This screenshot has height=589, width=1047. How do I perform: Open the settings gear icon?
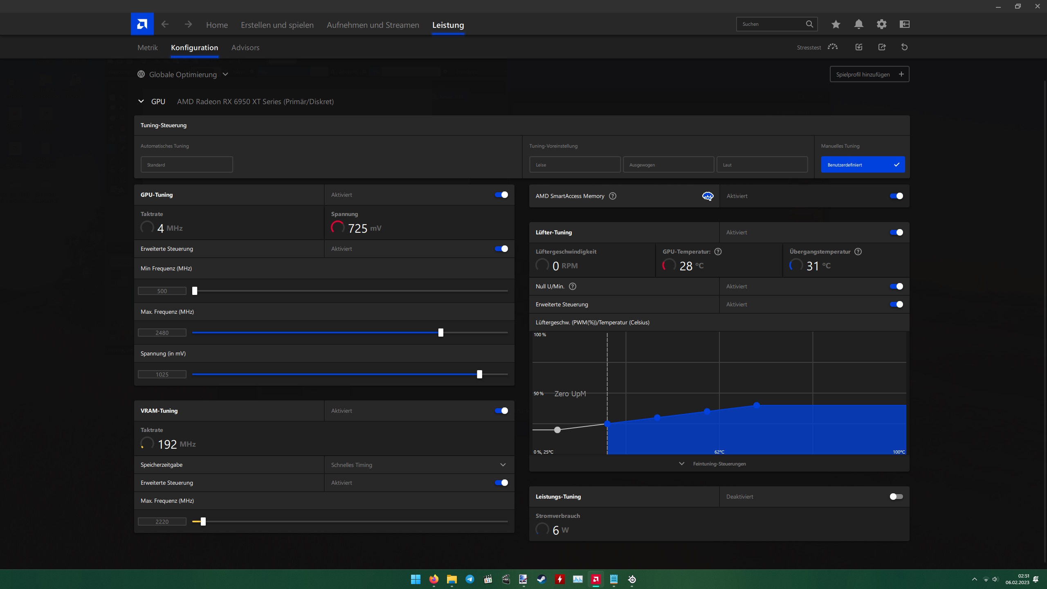[x=881, y=24]
